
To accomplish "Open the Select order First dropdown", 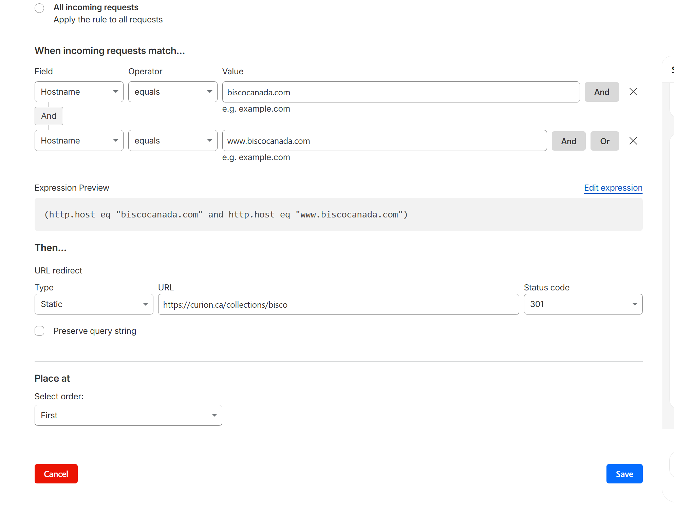I will pos(128,415).
